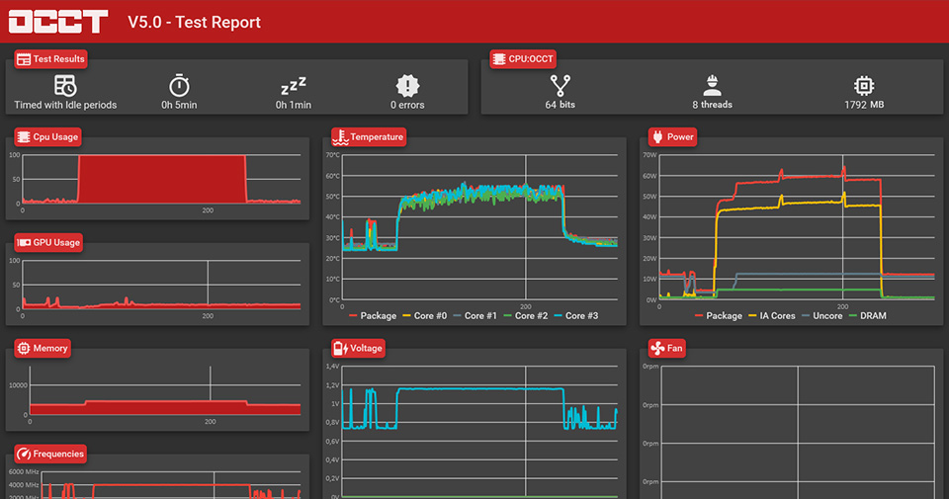Viewport: 949px width, 499px height.
Task: Click the 1,4V axis label on Voltage chart
Action: 332,367
